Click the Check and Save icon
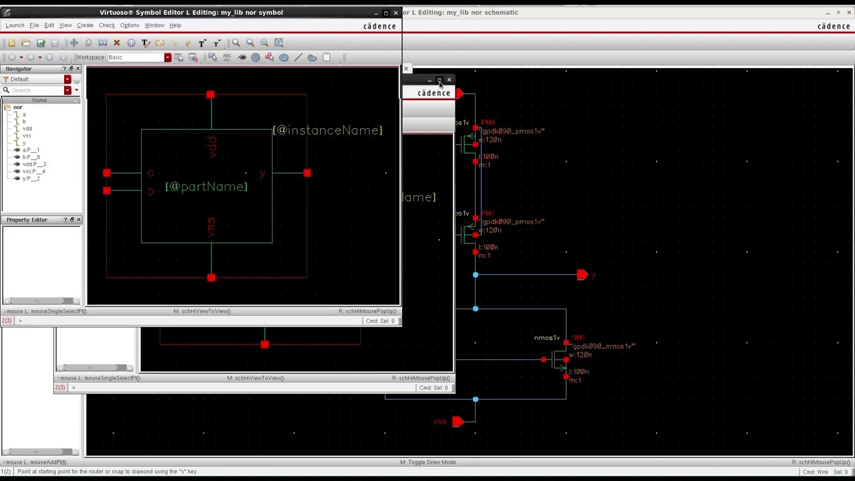Viewport: 855px width, 481px height. coord(41,43)
